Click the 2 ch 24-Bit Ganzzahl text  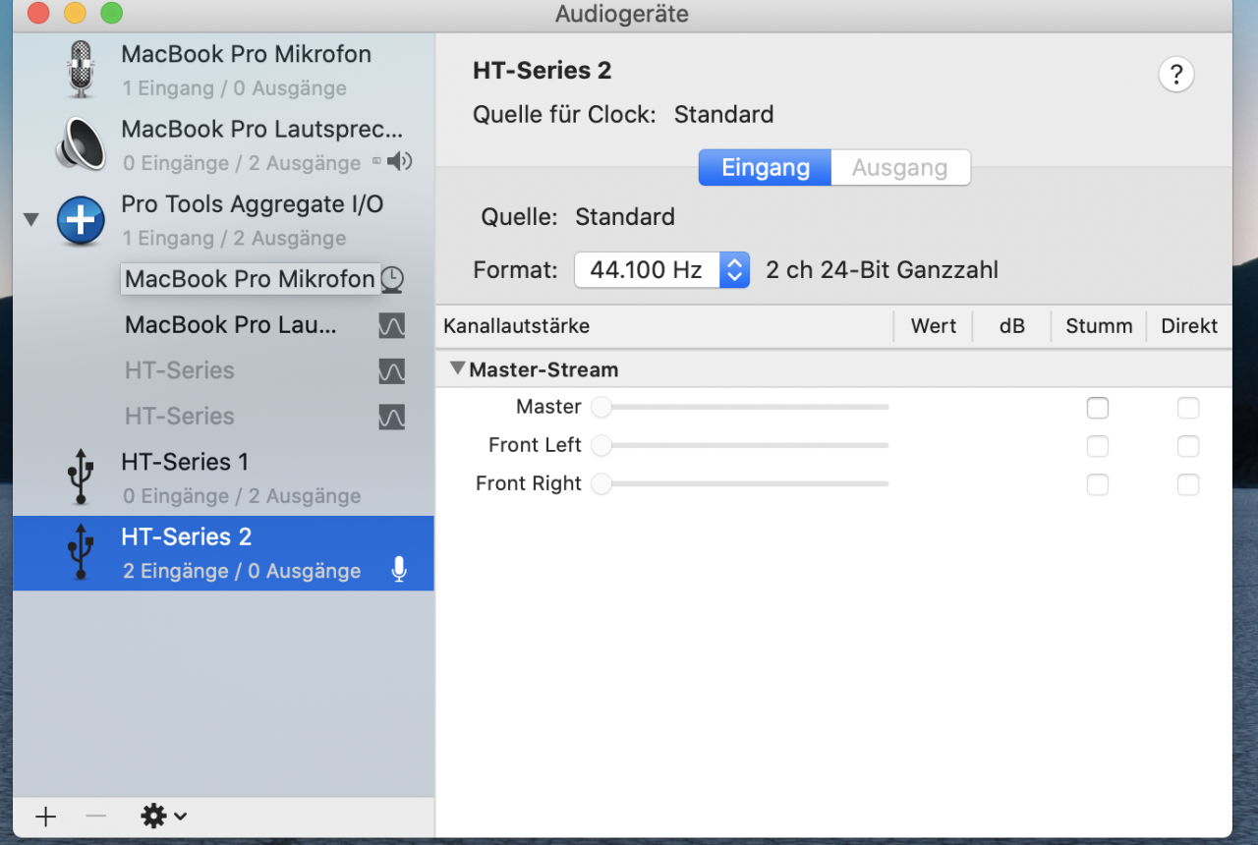tap(883, 270)
